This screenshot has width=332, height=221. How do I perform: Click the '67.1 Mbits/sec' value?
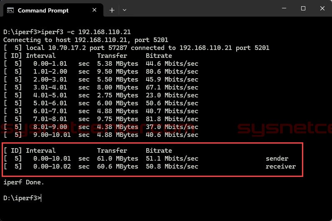tap(172, 87)
